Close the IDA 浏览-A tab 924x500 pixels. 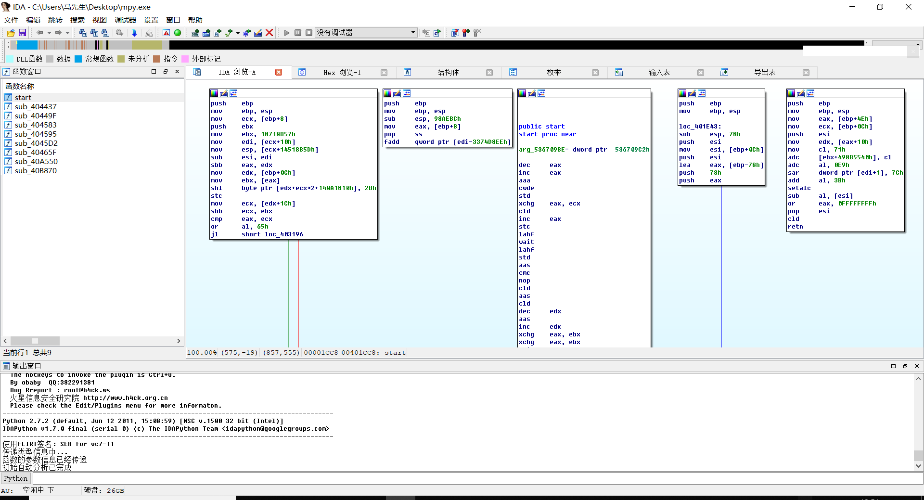click(279, 72)
